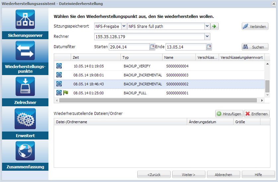
Task: Click the BACKUP_VERIFY type cell
Action: pos(137,66)
